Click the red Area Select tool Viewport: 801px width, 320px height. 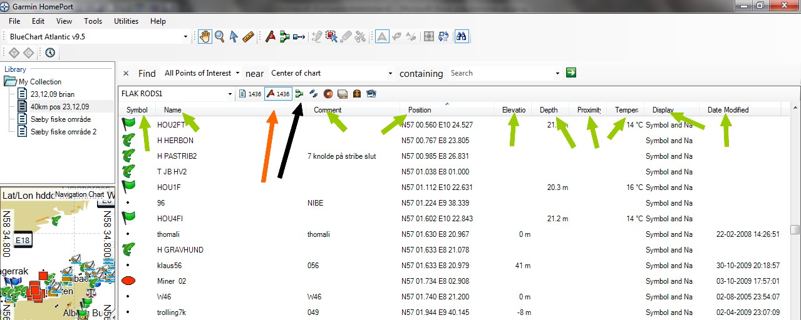tap(332, 37)
